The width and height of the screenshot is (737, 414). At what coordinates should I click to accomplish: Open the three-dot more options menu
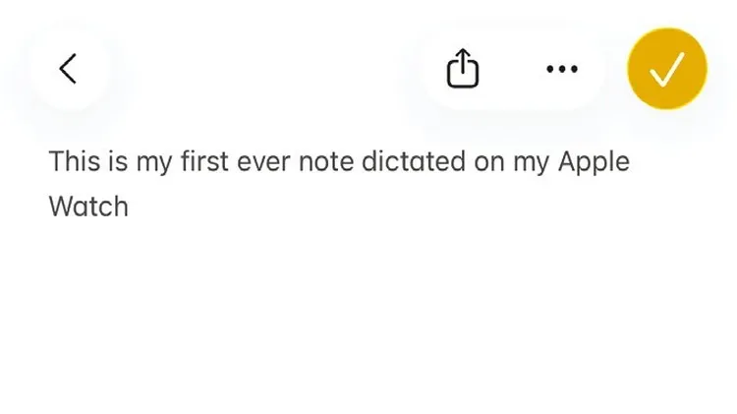[x=561, y=69]
